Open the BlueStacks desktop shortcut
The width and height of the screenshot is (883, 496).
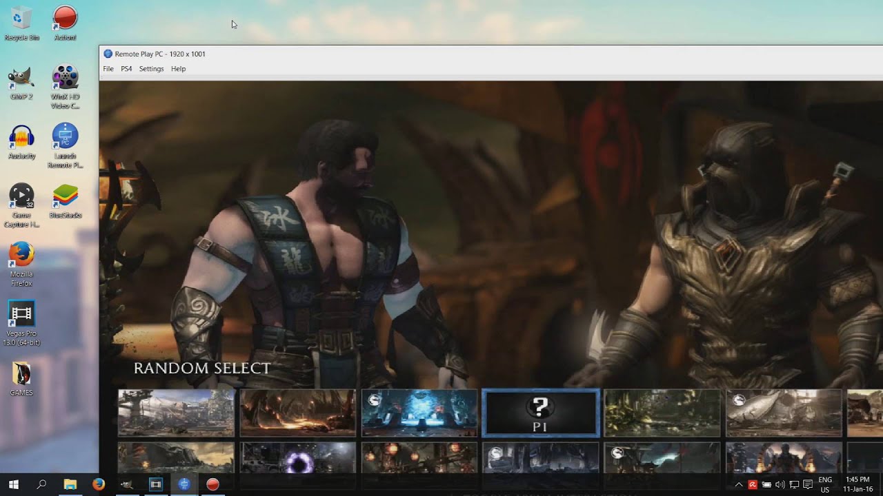65,201
